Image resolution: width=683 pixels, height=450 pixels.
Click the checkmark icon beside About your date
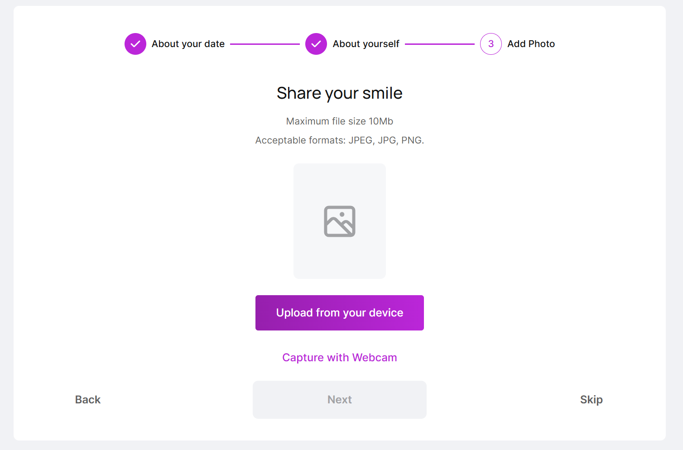coord(135,44)
